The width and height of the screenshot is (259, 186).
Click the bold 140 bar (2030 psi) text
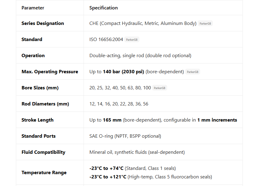[124, 72]
